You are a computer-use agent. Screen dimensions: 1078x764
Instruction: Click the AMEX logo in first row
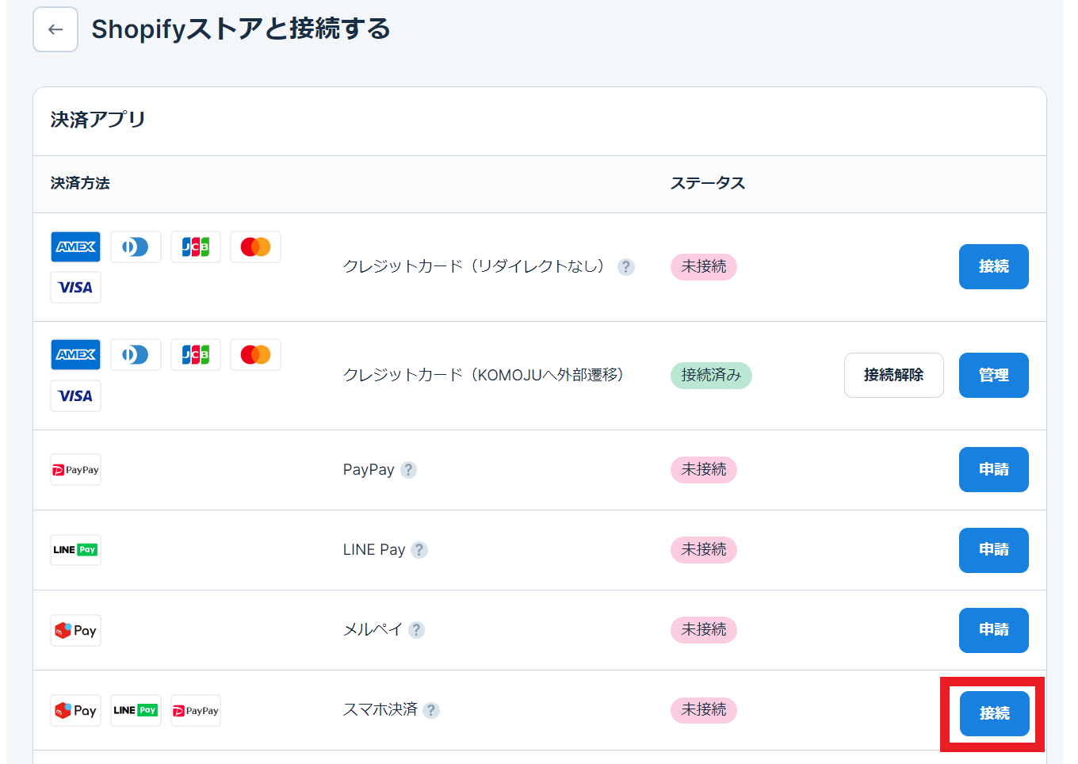click(76, 247)
